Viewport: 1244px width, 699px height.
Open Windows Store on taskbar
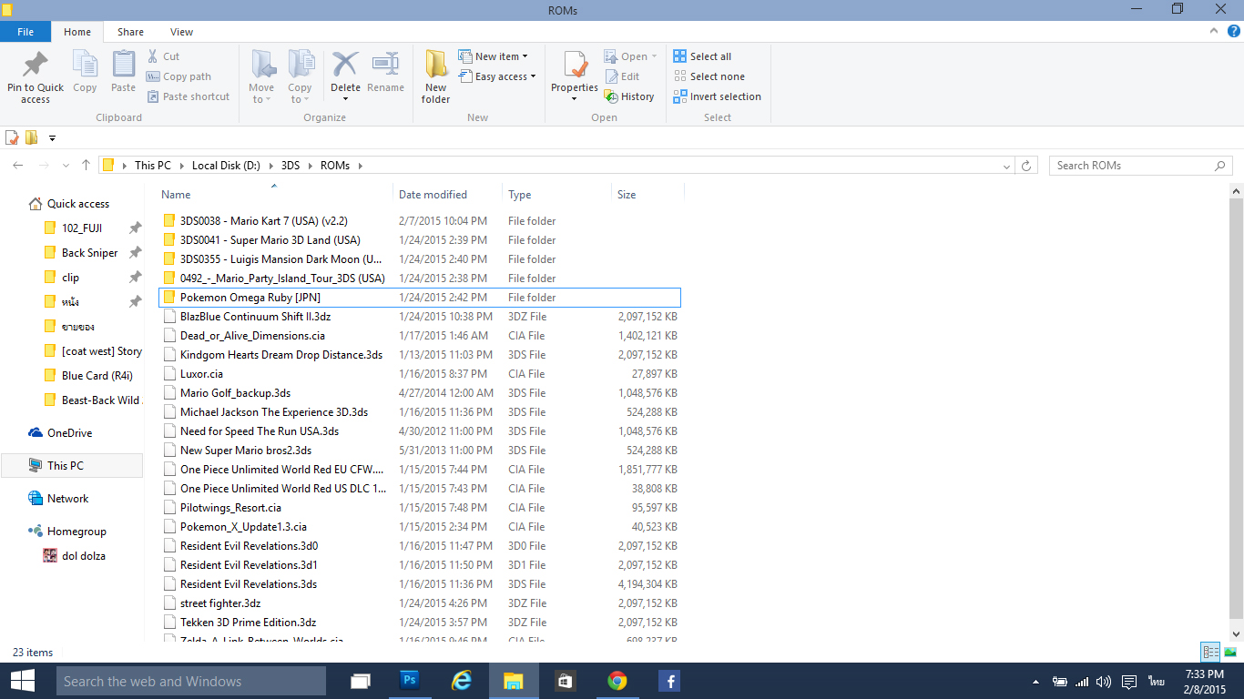pos(566,681)
